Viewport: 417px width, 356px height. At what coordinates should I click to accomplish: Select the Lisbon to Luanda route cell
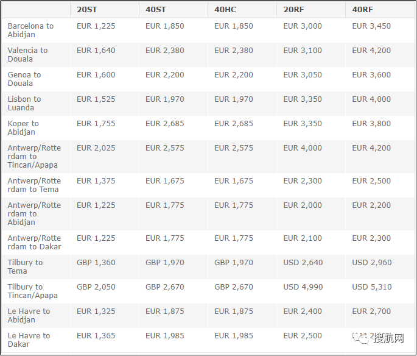pyautogui.click(x=24, y=104)
